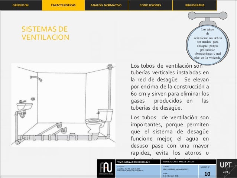Click the TEMA: INSTALACION DE DESAGÜE footer title
237x178 pixels.
[133, 162]
